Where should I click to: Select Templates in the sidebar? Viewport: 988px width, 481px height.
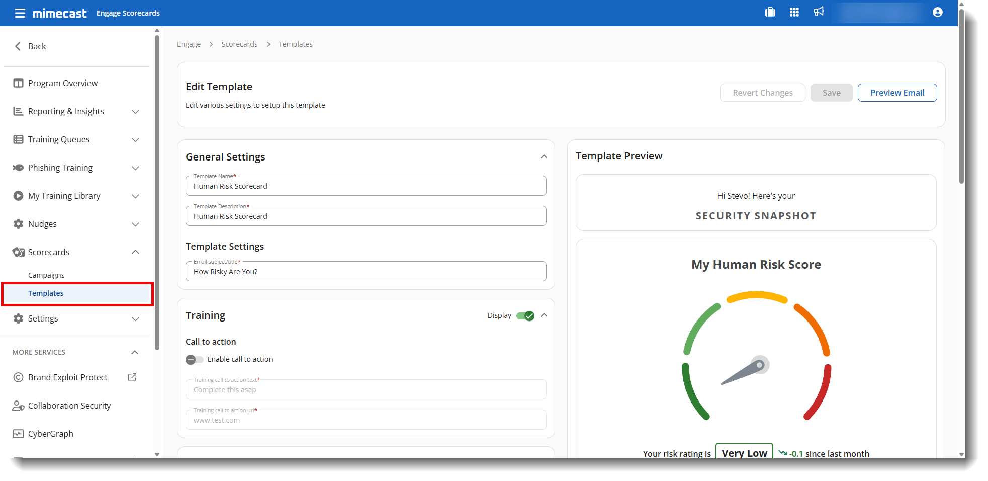pyautogui.click(x=46, y=293)
